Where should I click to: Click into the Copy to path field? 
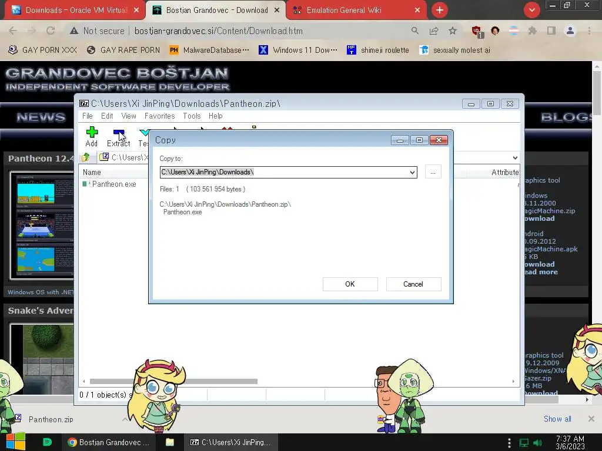[x=284, y=172]
